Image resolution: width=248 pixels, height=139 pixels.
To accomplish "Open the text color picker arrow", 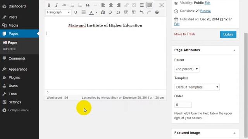I will click(x=96, y=12).
